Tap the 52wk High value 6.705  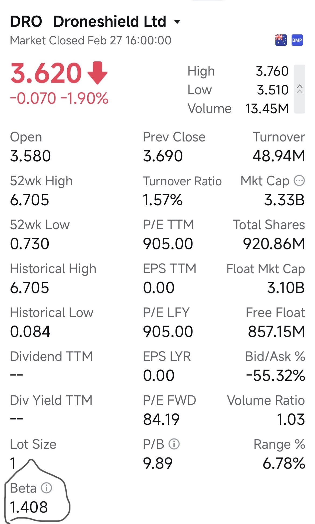click(30, 200)
